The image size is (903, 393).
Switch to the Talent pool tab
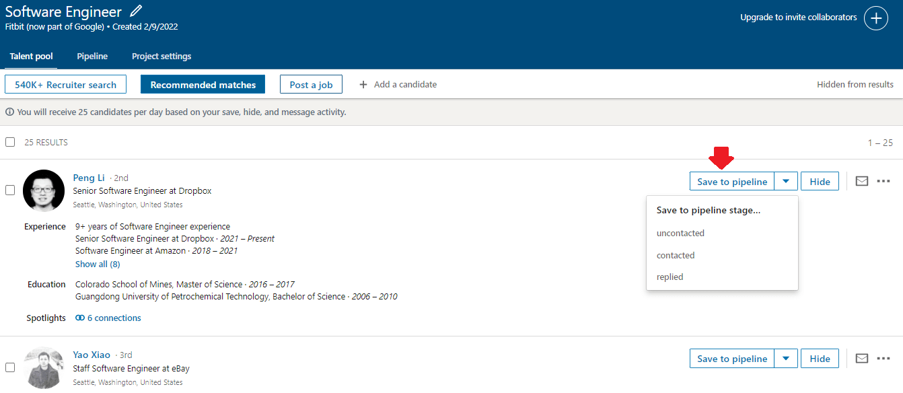(32, 57)
